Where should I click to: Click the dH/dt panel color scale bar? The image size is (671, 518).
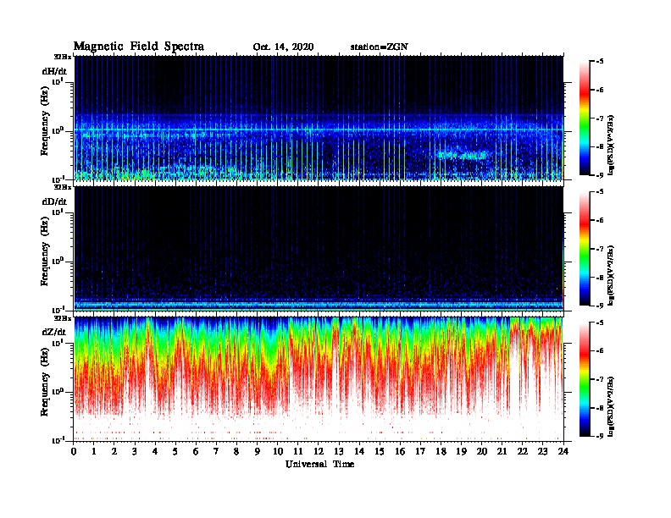coord(585,118)
